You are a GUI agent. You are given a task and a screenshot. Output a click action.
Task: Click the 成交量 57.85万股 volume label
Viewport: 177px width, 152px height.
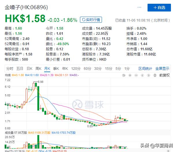pos(16,133)
